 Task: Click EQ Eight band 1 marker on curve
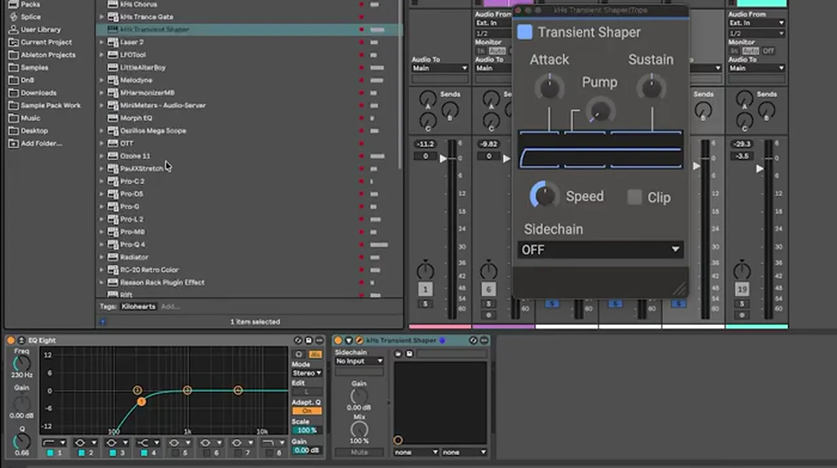click(141, 401)
